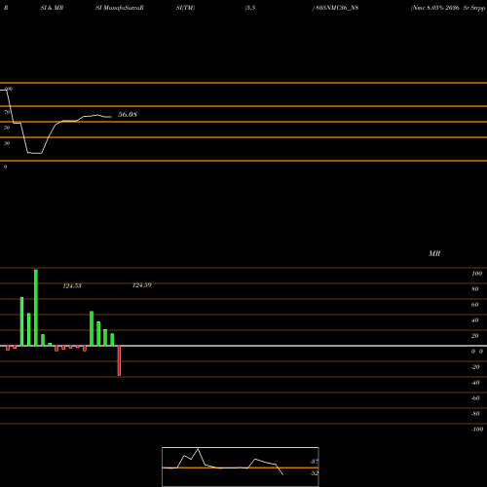This screenshot has width=487, height=487.
Task: Click the 70 level label on RSI chart
Action: coord(7,112)
